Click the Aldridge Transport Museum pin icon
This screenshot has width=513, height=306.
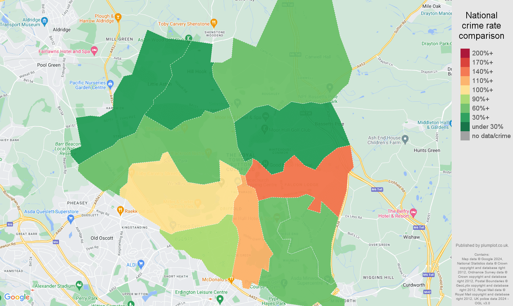point(44,21)
